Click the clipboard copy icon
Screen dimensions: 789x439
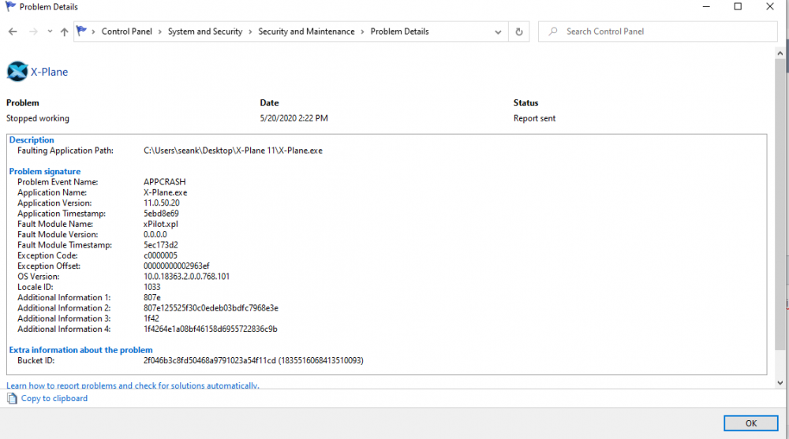(12, 399)
